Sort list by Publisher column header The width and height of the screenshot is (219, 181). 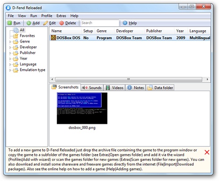(x=159, y=31)
